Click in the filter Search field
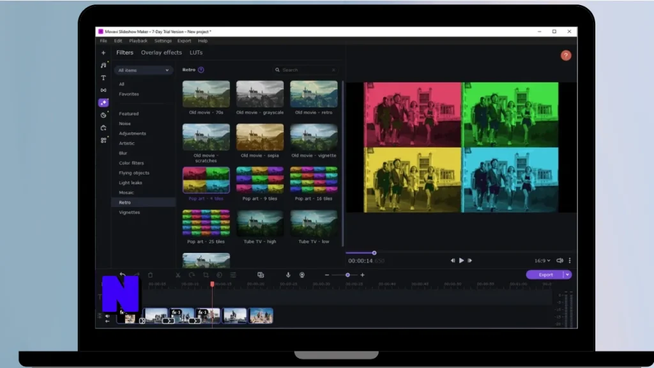 pyautogui.click(x=305, y=70)
